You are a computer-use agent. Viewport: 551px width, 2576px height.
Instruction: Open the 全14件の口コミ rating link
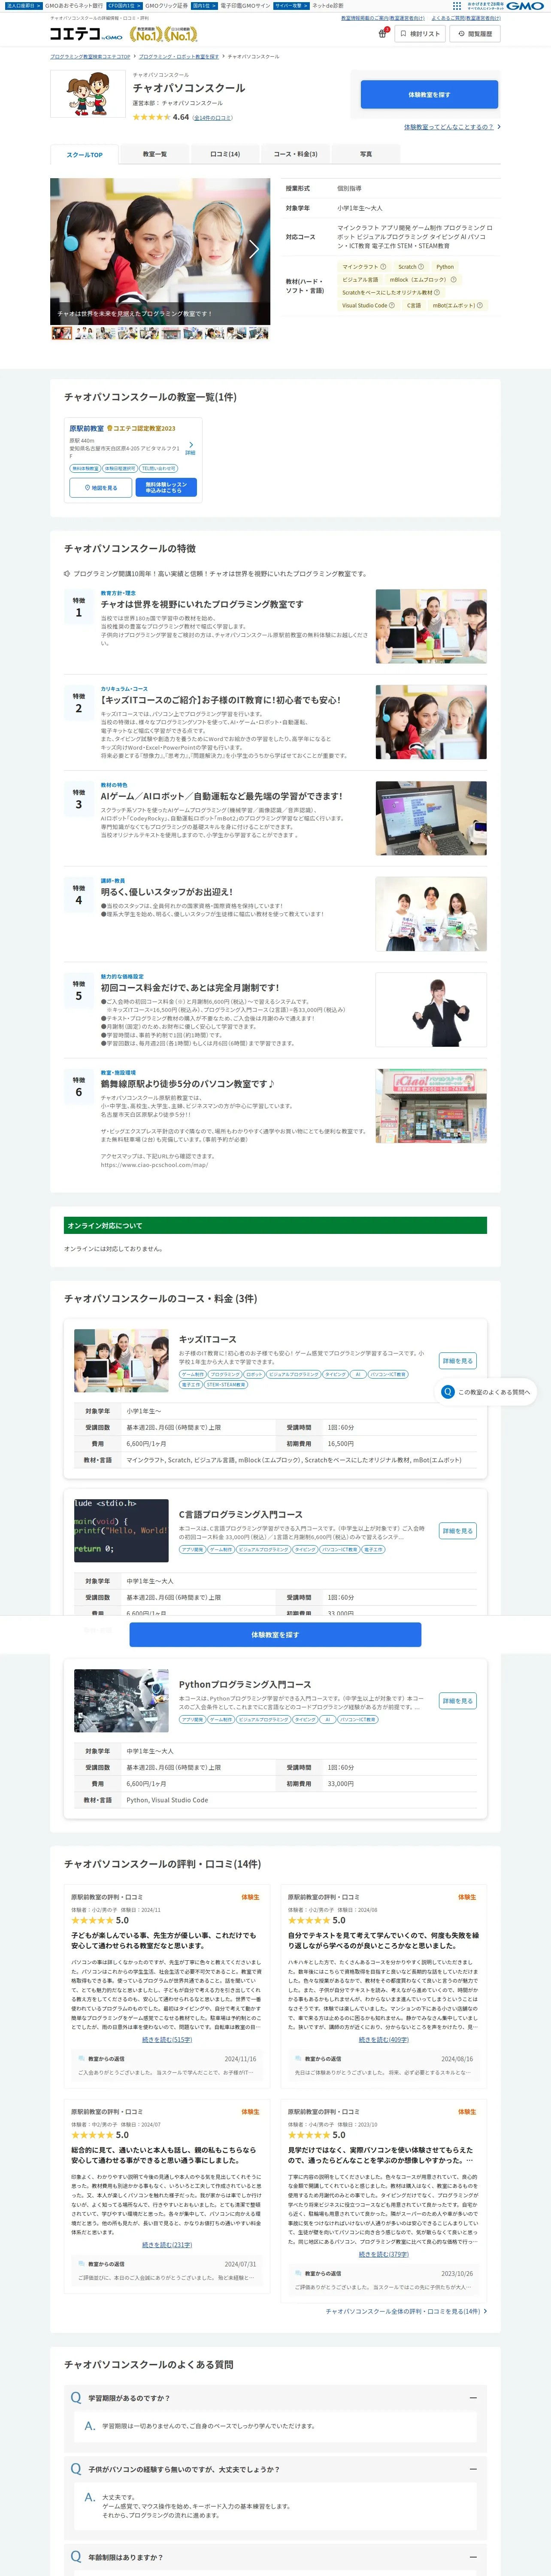tap(213, 117)
